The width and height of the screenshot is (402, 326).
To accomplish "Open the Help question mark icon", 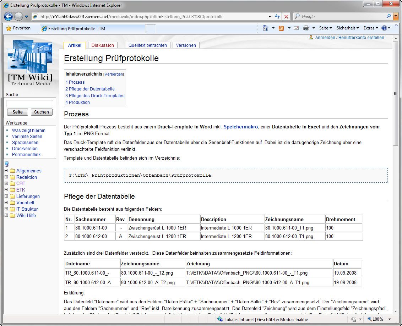I will click(384, 28).
